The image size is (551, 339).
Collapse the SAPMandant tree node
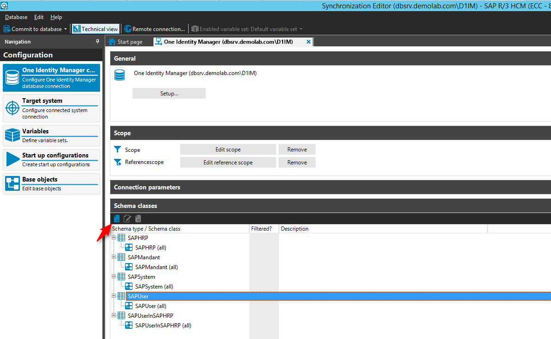click(114, 257)
